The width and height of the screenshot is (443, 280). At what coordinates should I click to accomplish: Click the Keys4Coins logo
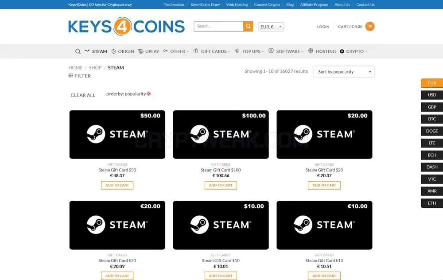click(x=126, y=26)
